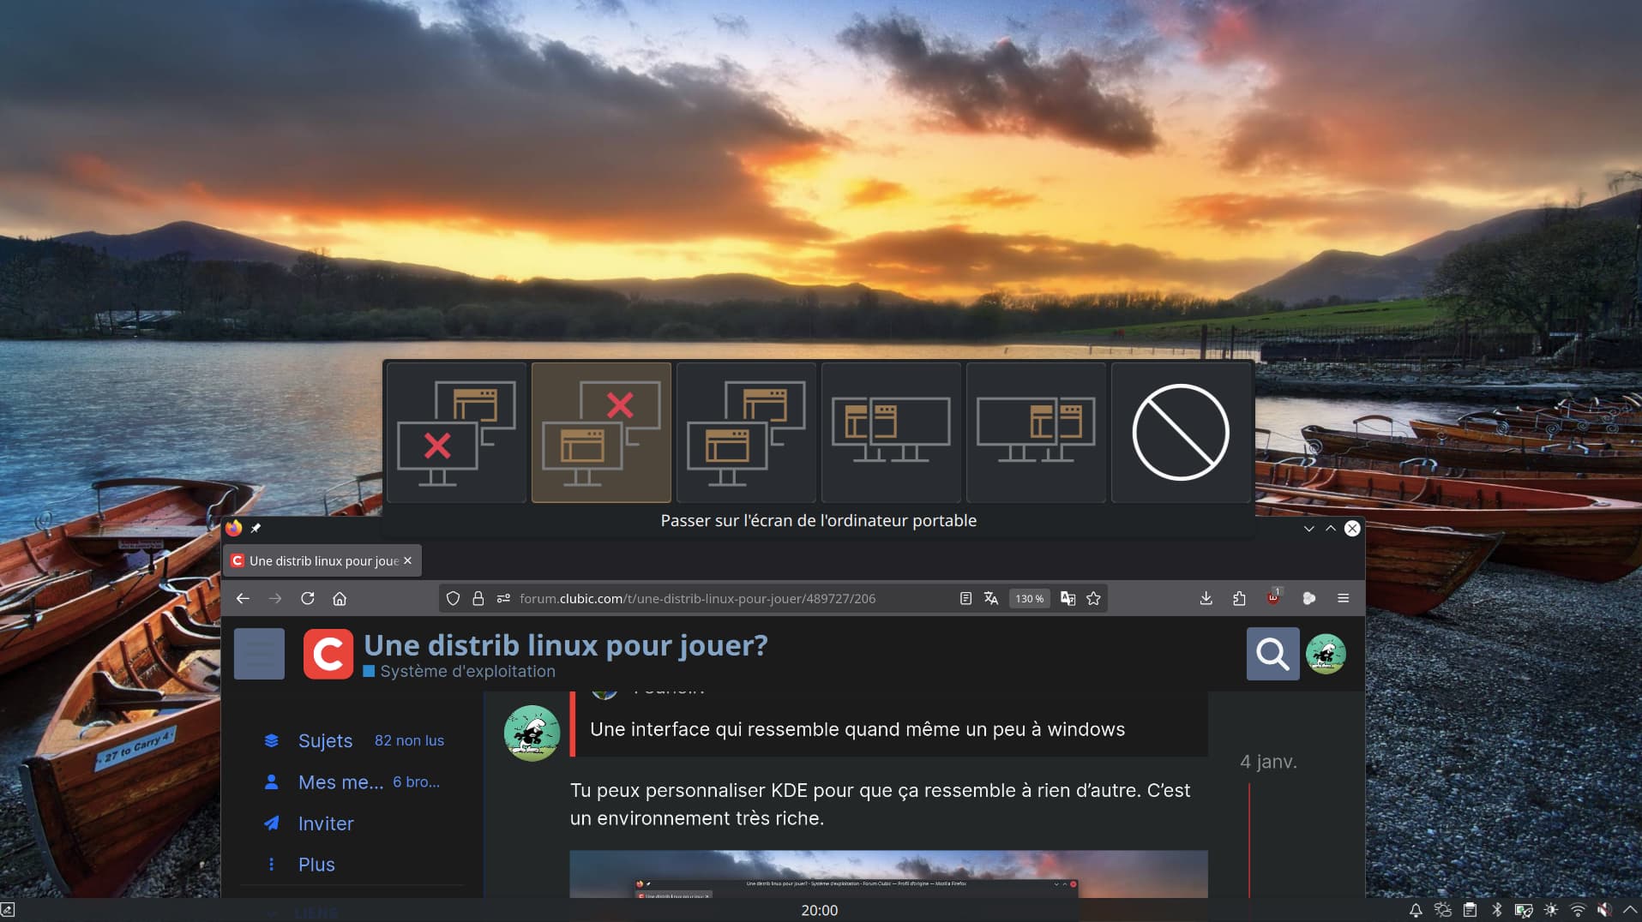
Task: Select the unify/mirror outputs display layout
Action: click(x=746, y=433)
